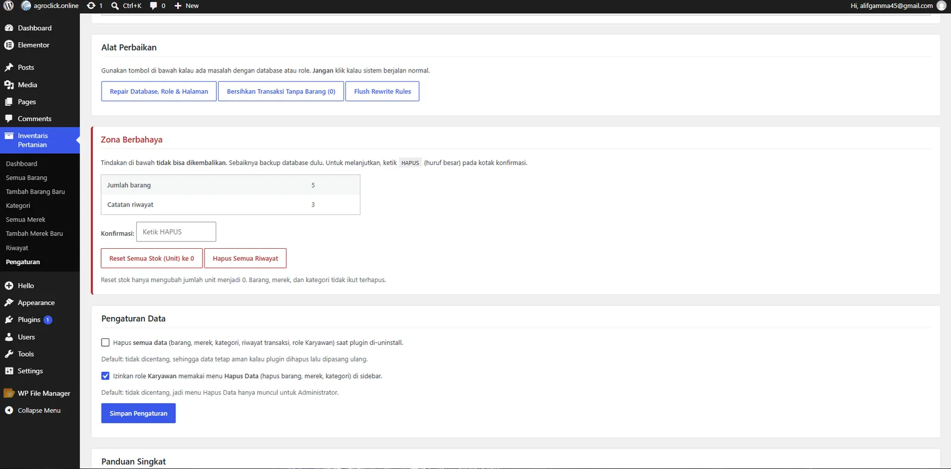Click the Jumlah barang row label
The width and height of the screenshot is (951, 469).
129,185
